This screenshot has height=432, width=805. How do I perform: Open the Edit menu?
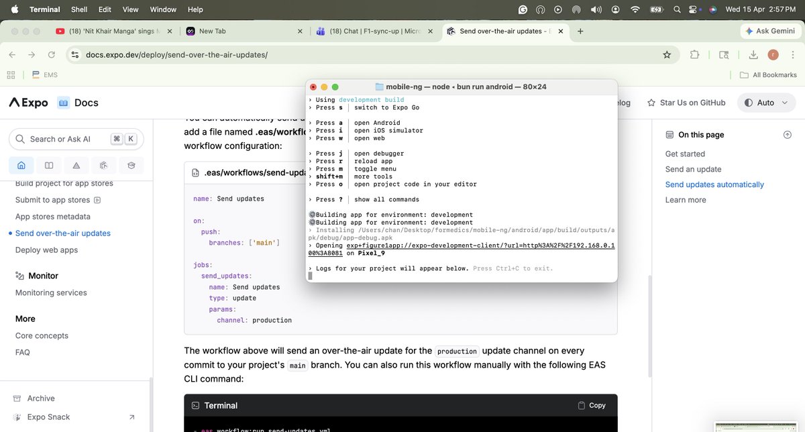click(105, 9)
